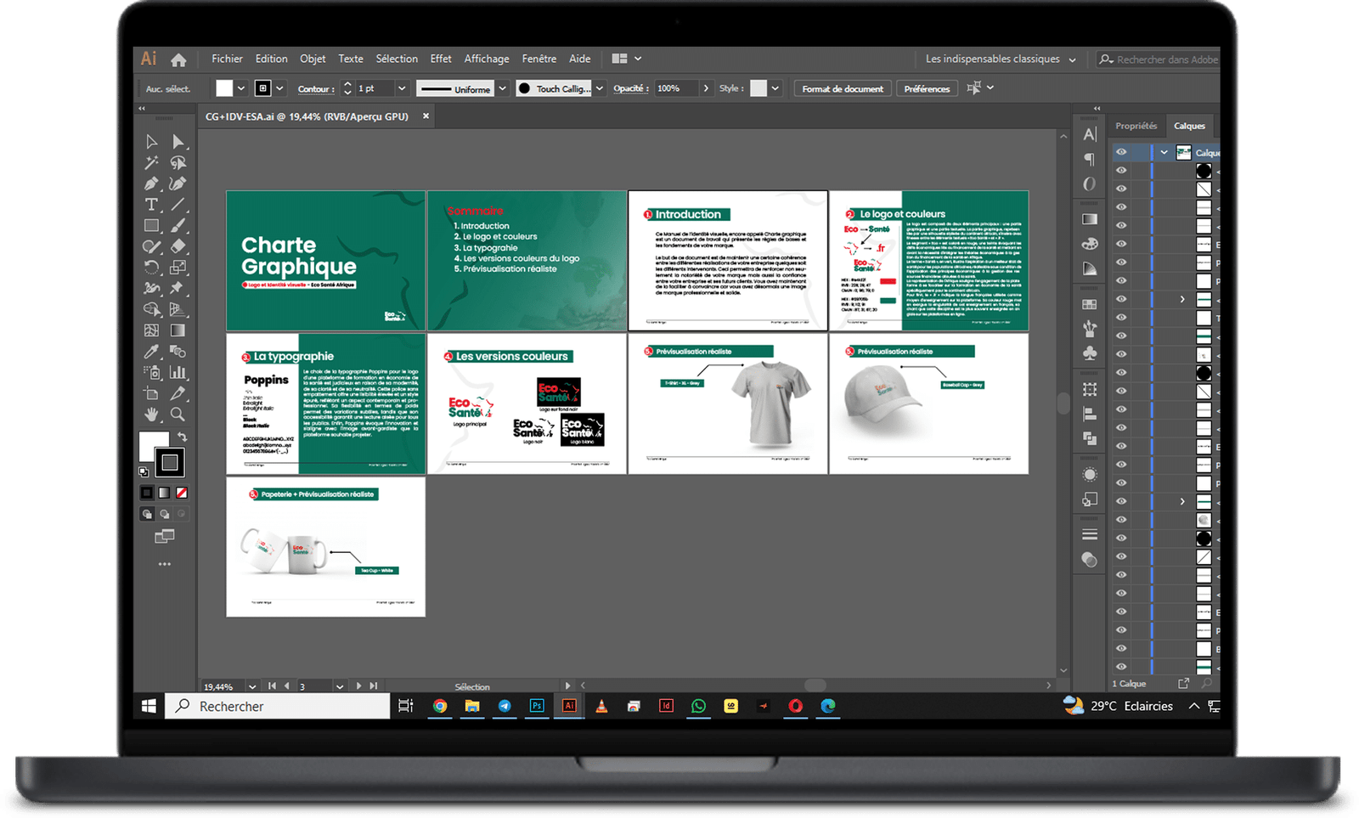Image resolution: width=1359 pixels, height=818 pixels.
Task: Click the Préférences button
Action: pos(926,88)
